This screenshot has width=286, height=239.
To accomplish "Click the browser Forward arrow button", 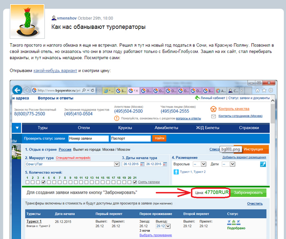I will click(27, 90).
